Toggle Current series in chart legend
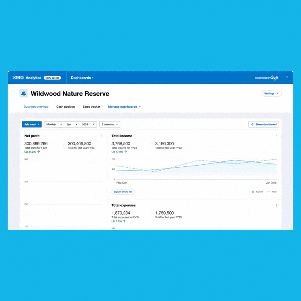The width and height of the screenshot is (301, 301). point(258,192)
